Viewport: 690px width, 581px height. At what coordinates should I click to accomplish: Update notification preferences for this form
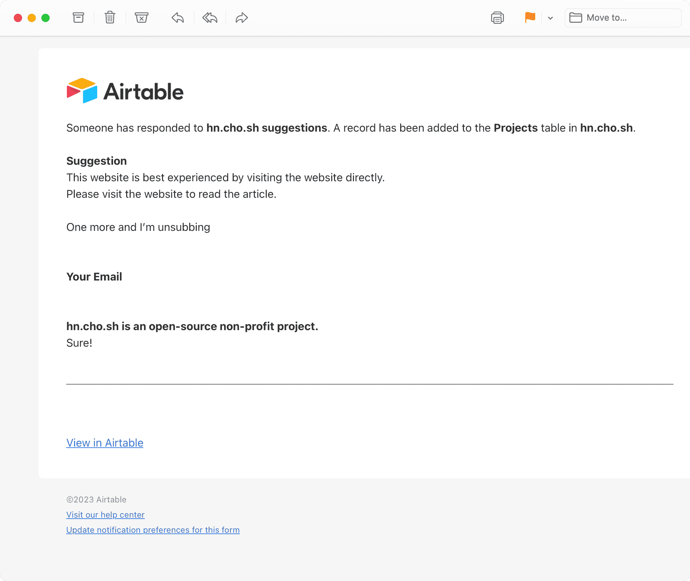coord(153,530)
